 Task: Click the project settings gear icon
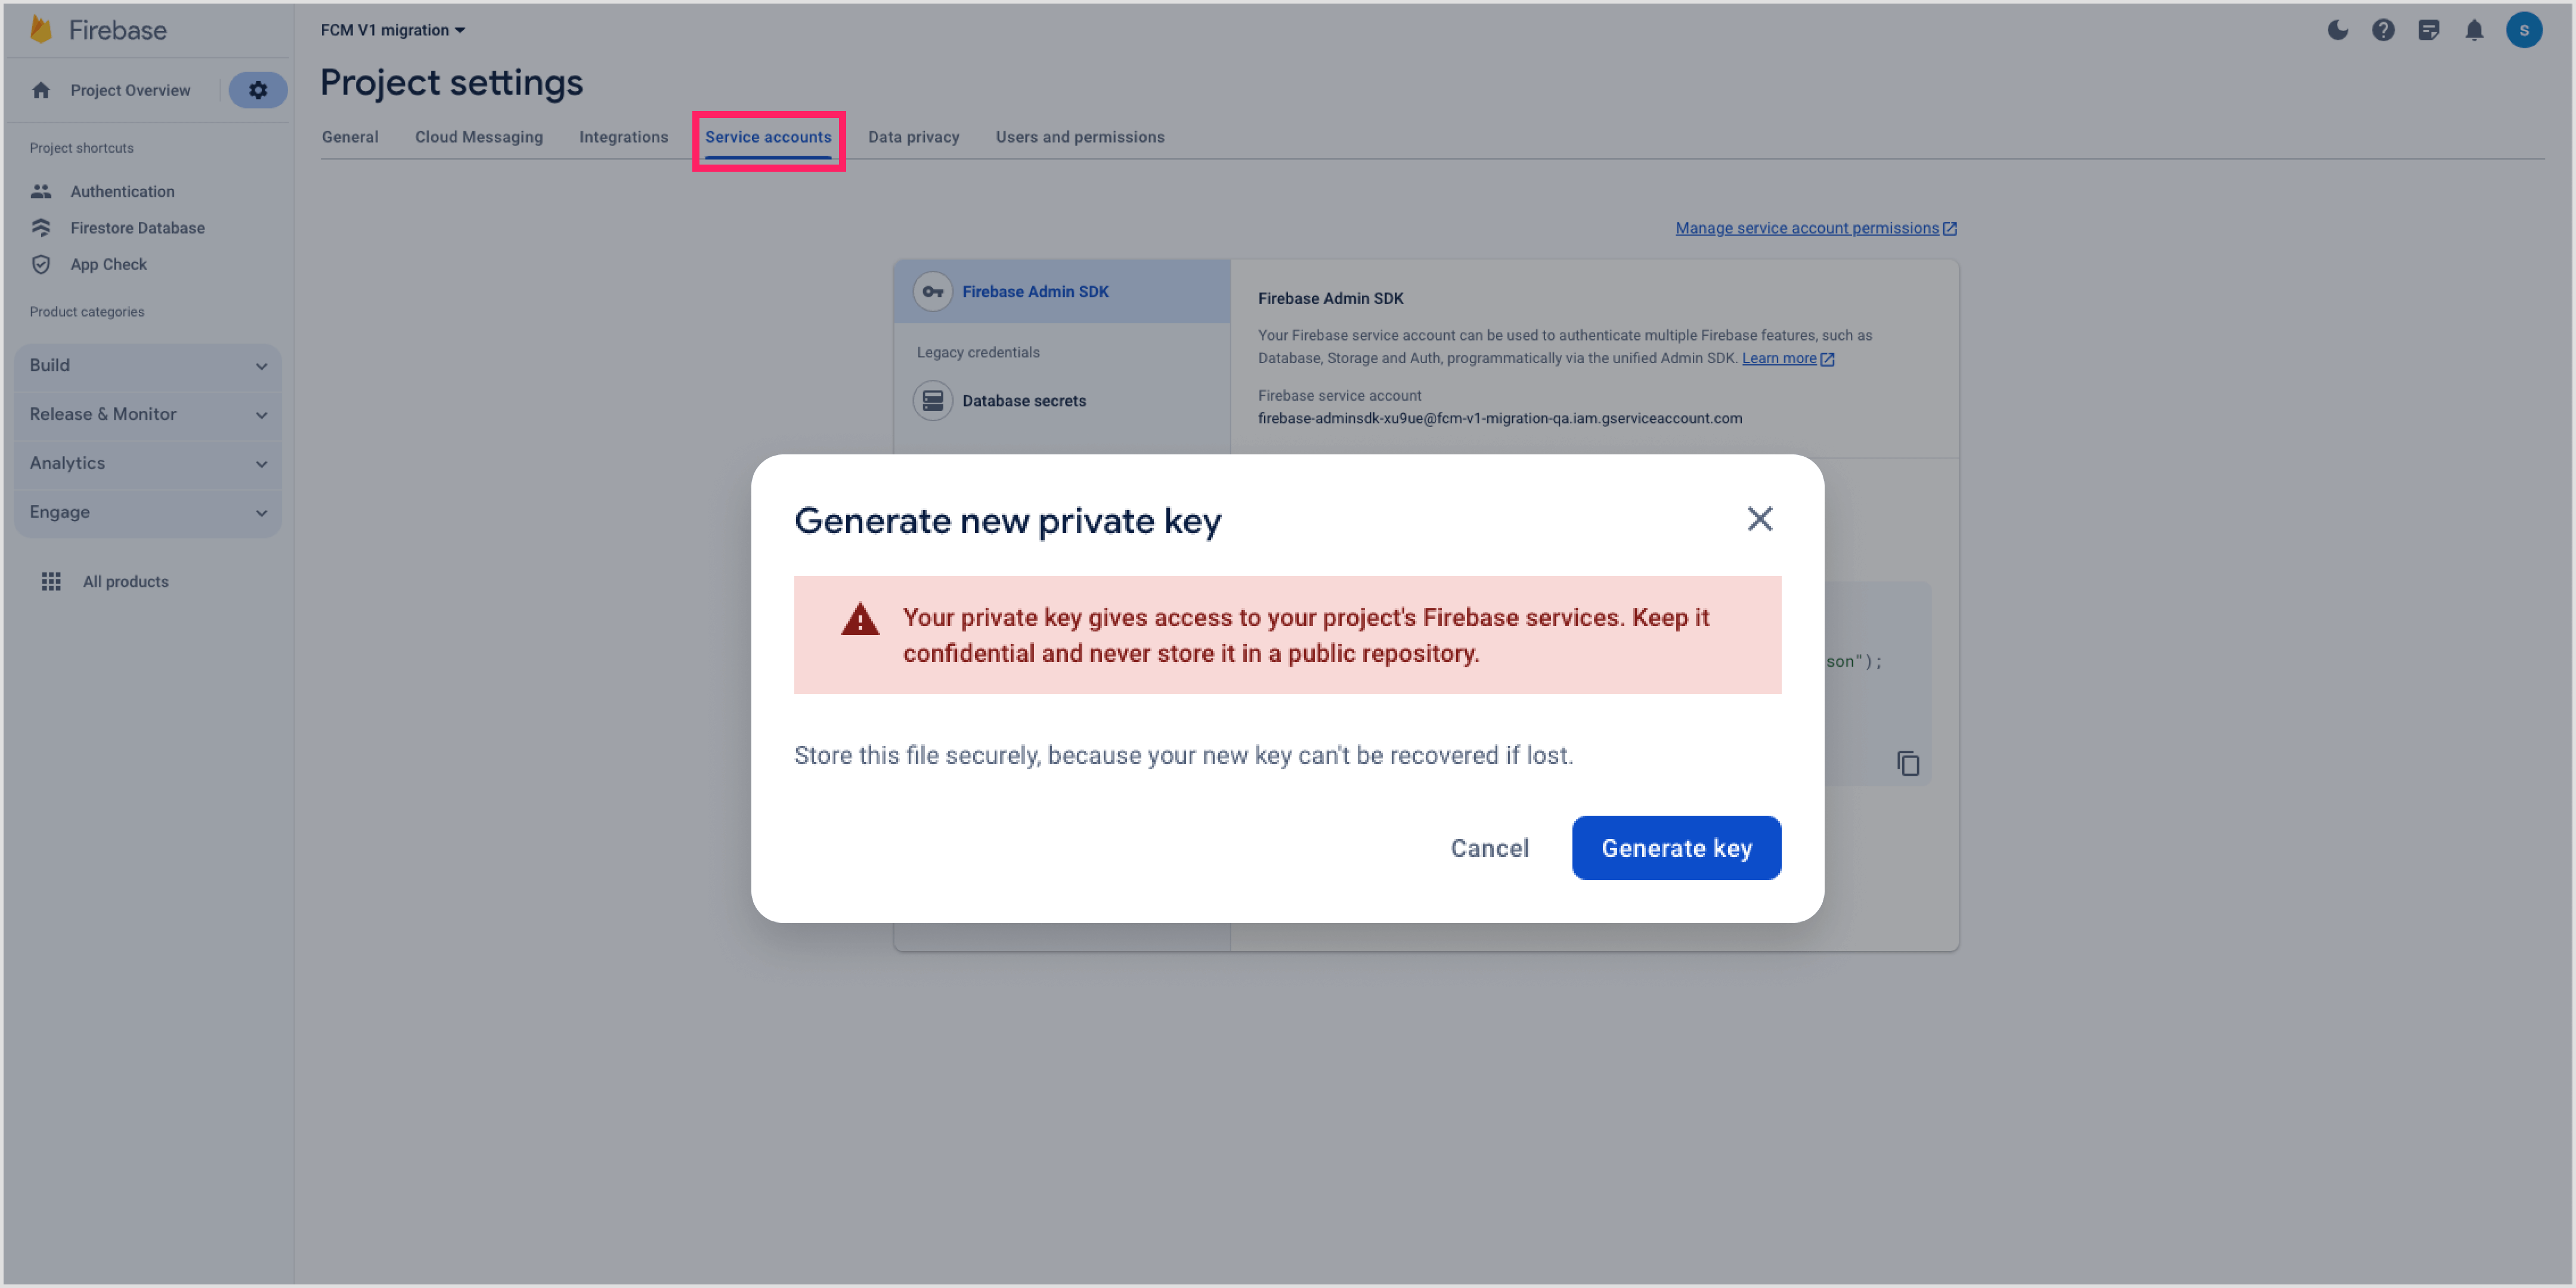(258, 90)
